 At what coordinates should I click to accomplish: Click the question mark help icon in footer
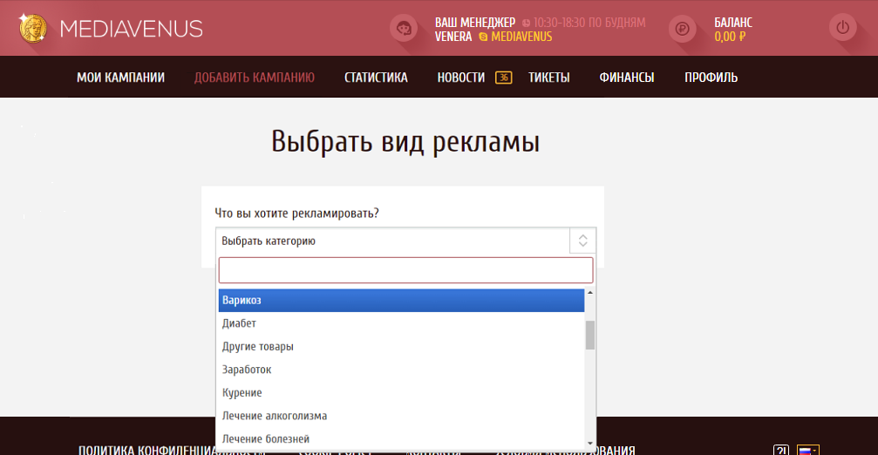coord(781,450)
